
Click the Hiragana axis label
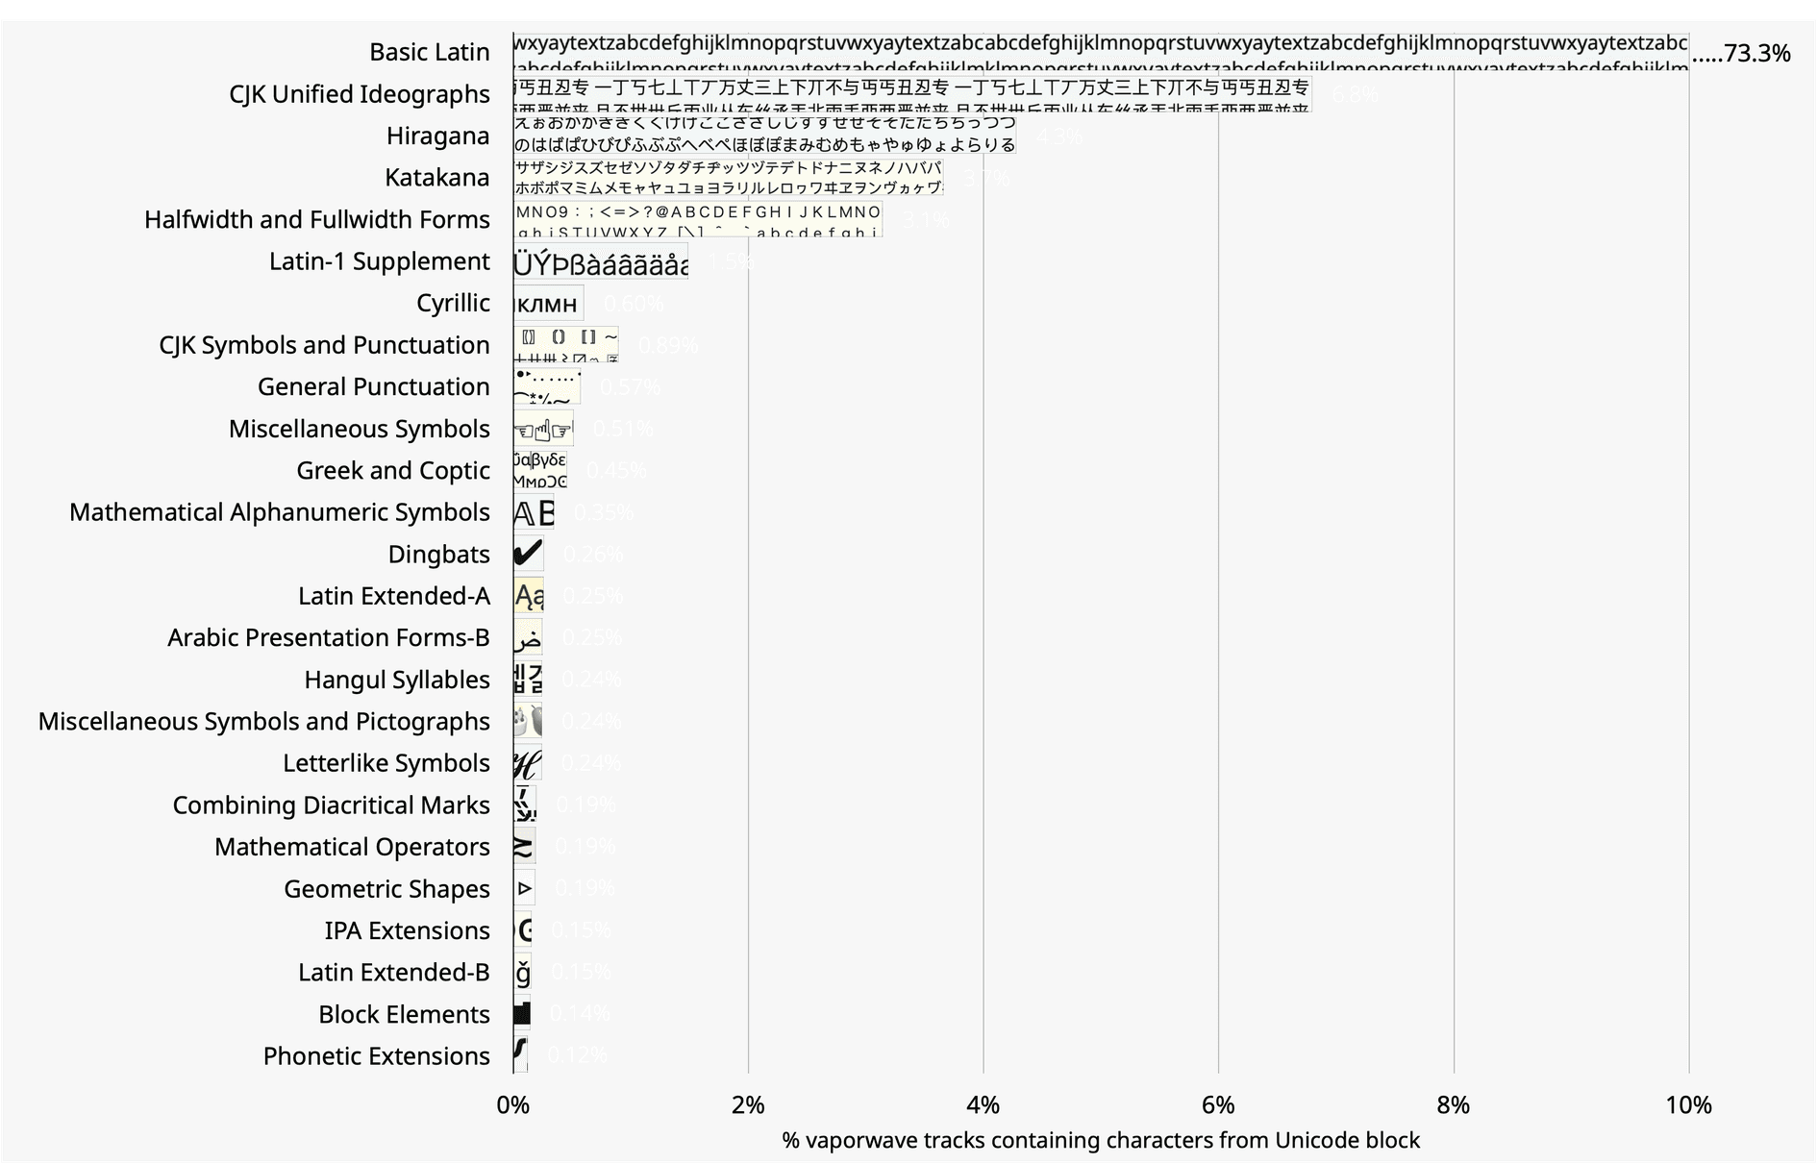point(438,136)
